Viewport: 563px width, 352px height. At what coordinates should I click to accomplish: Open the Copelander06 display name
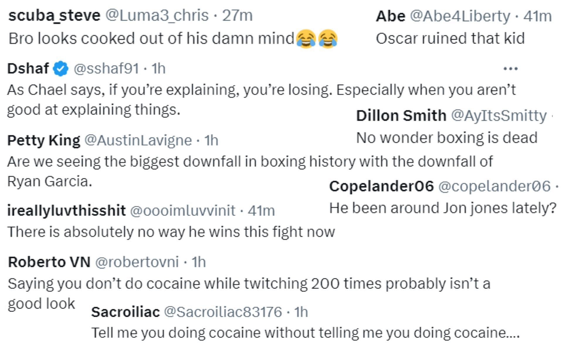pyautogui.click(x=381, y=186)
